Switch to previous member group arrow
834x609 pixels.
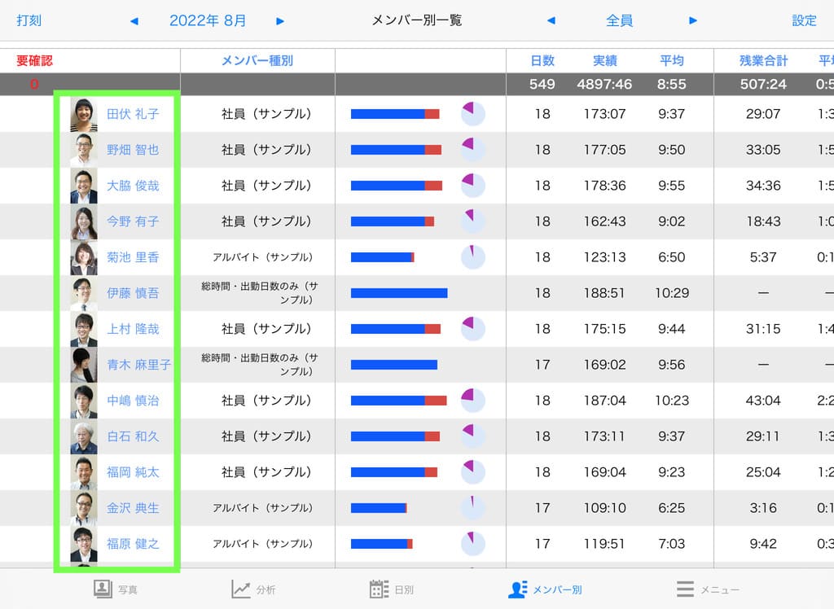tap(551, 21)
